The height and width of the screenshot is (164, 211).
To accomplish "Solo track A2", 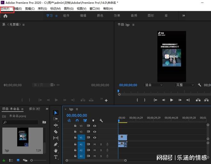I will pos(101,150).
